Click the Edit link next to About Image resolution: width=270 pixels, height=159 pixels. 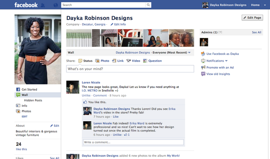pyautogui.click(x=55, y=126)
